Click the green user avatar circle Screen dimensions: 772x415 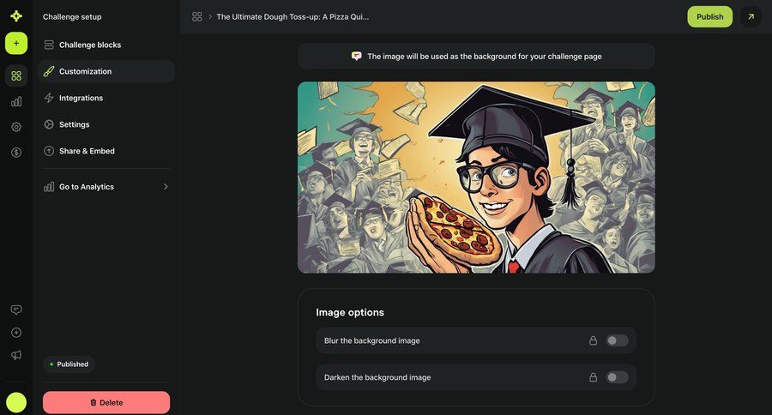pyautogui.click(x=16, y=402)
